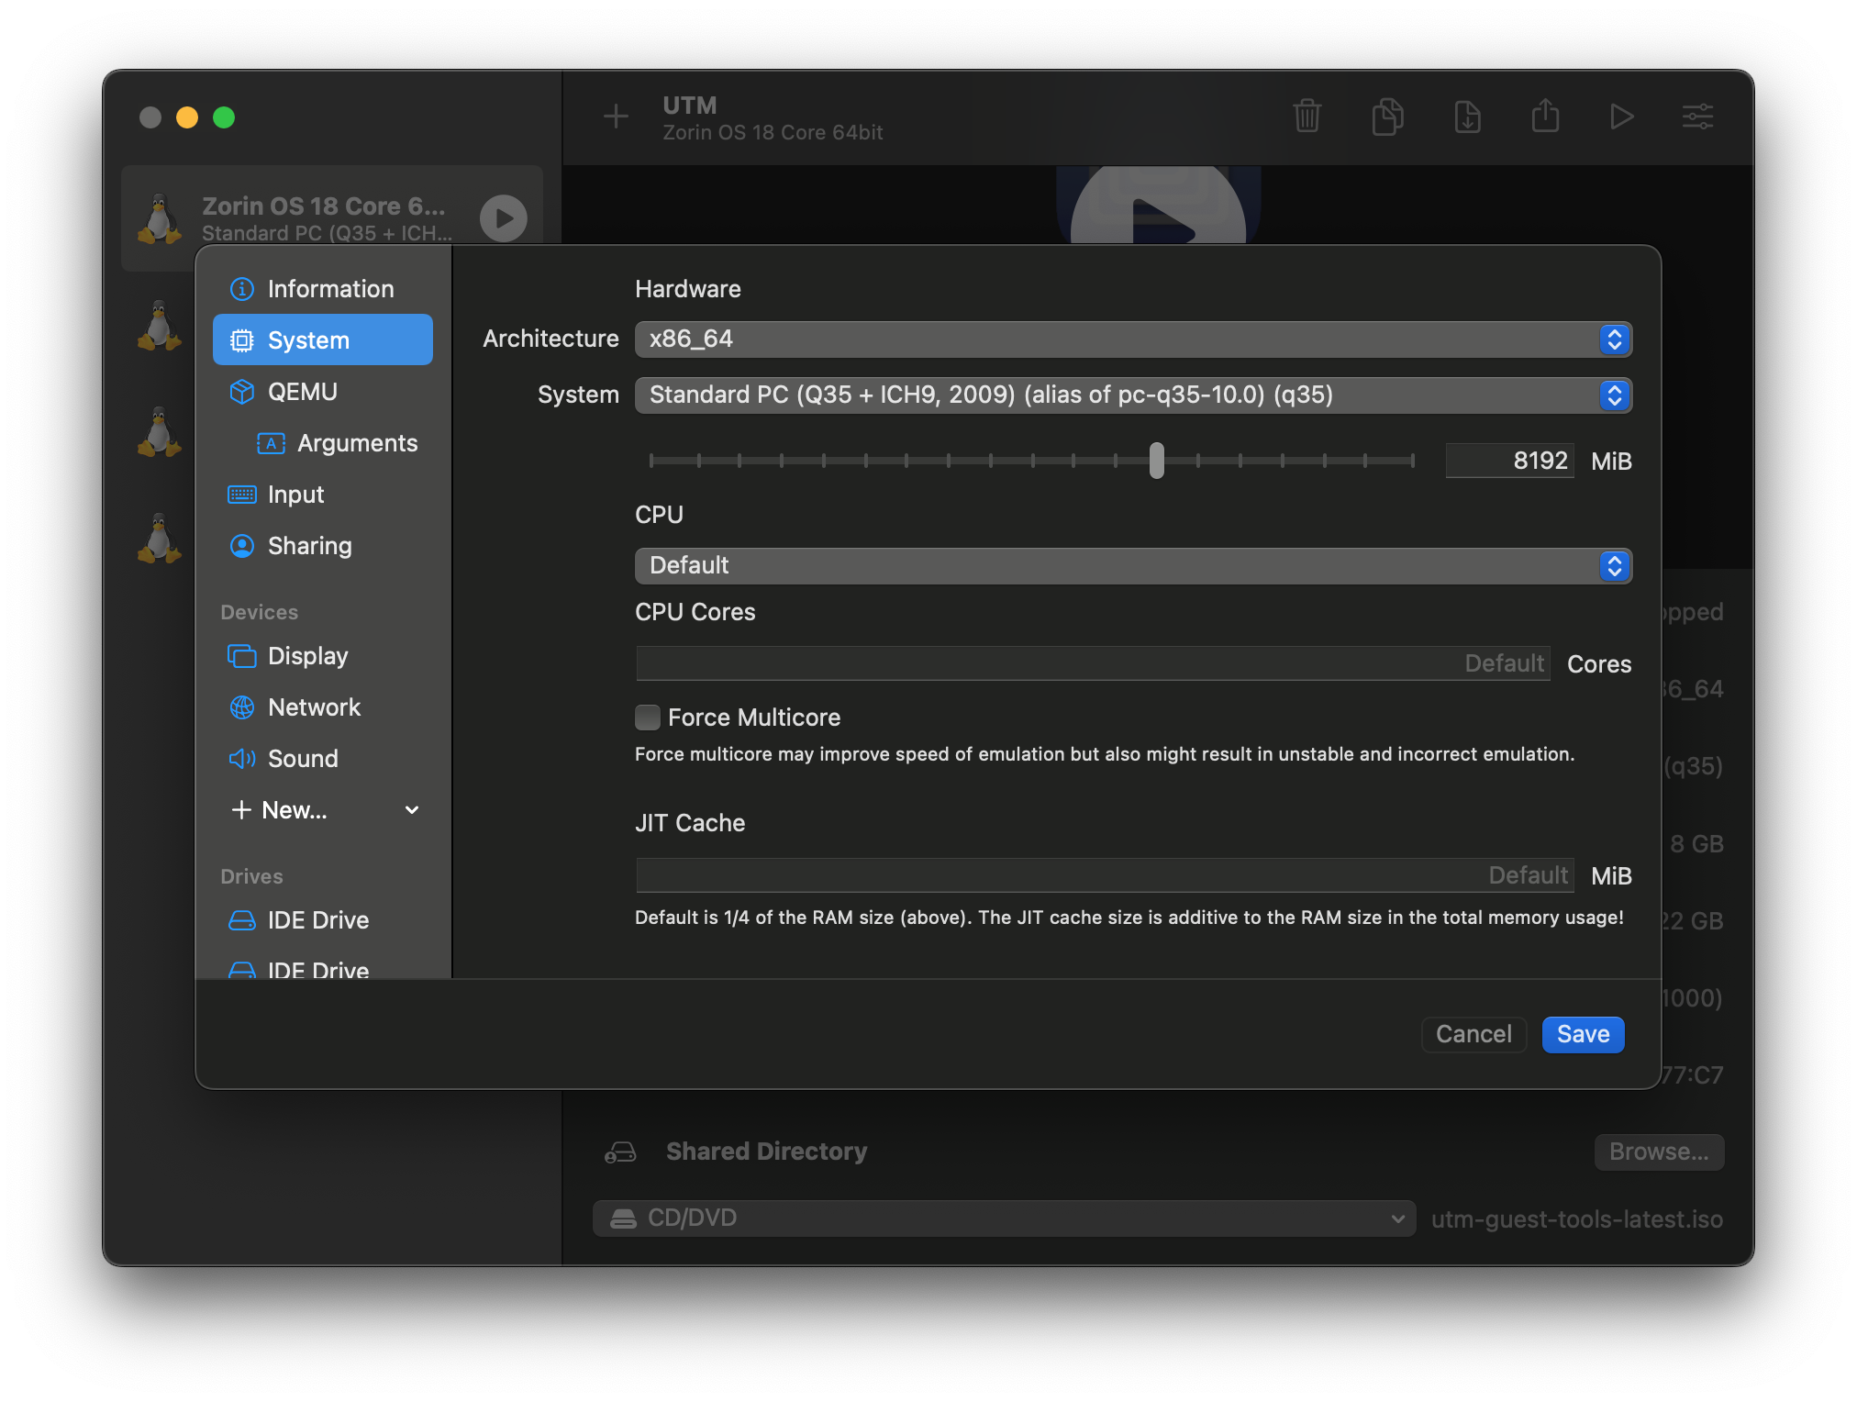Click the share VM toolbar icon
The image size is (1857, 1402).
pyautogui.click(x=1545, y=117)
